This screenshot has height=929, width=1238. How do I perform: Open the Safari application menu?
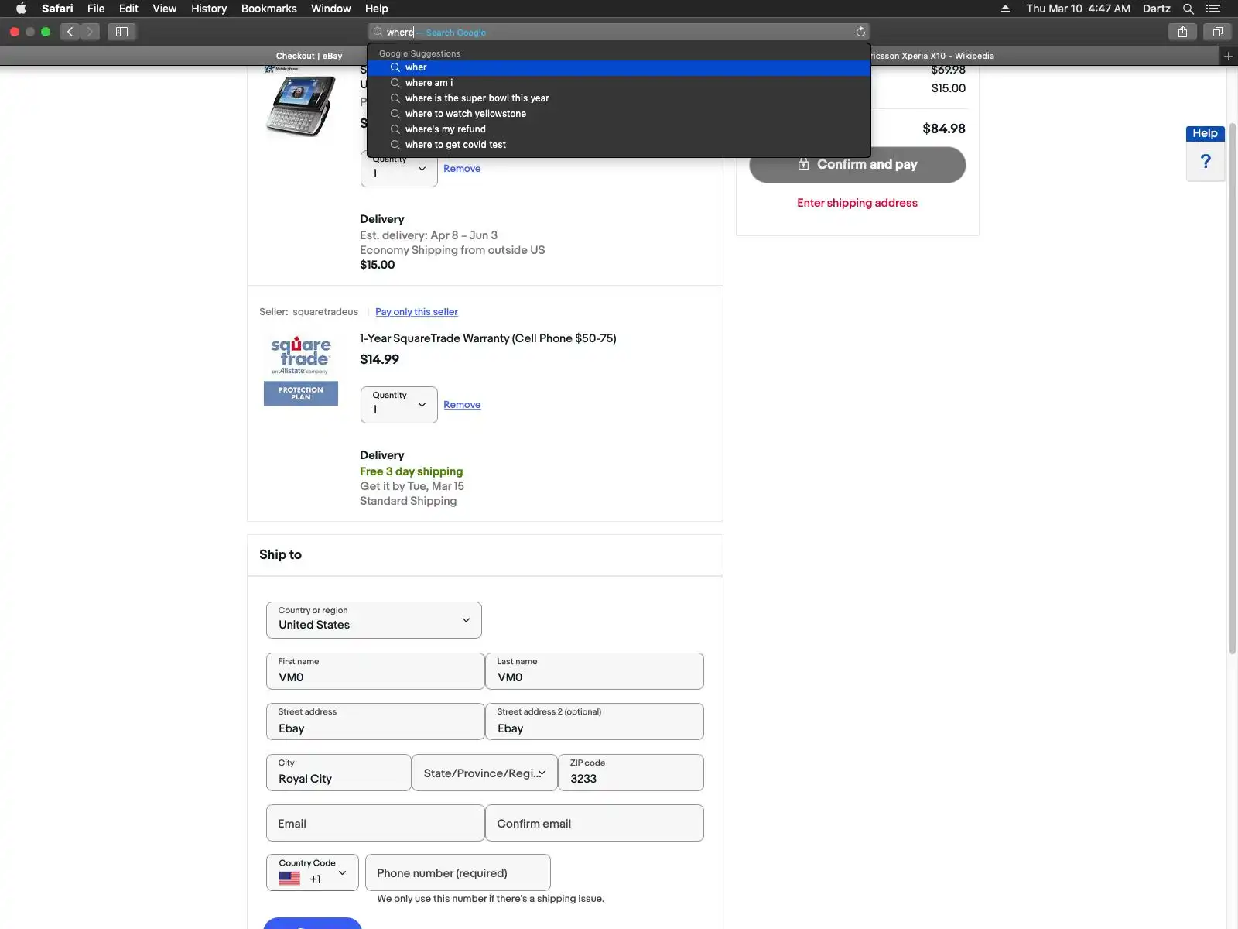57,9
